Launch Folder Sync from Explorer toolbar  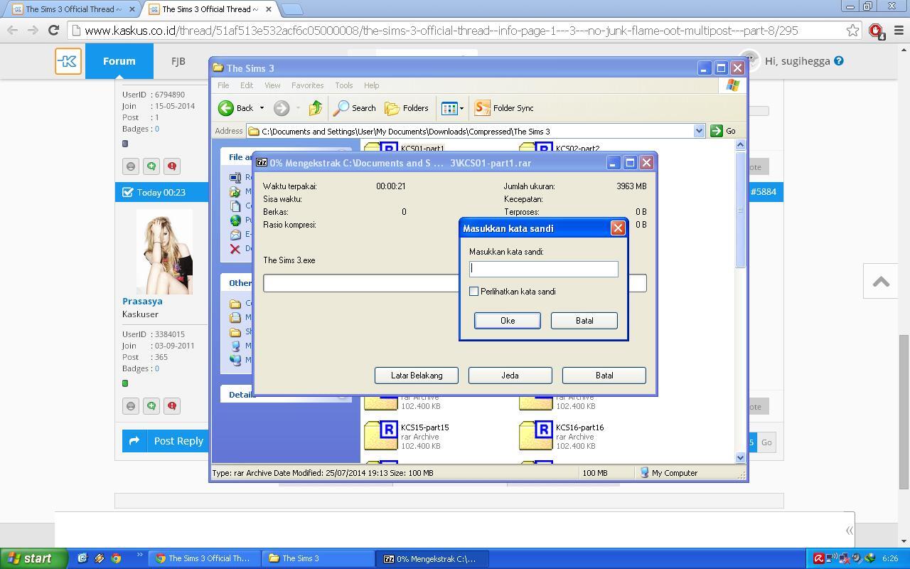pos(504,108)
